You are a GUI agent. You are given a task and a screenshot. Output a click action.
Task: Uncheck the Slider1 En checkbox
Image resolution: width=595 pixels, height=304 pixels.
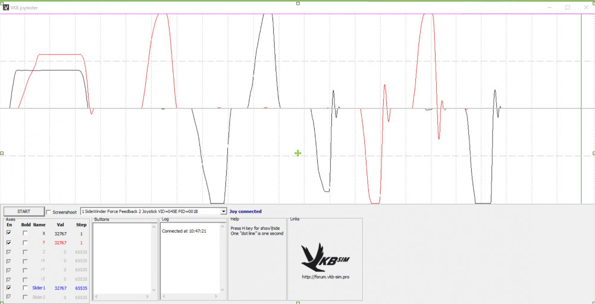(9, 288)
